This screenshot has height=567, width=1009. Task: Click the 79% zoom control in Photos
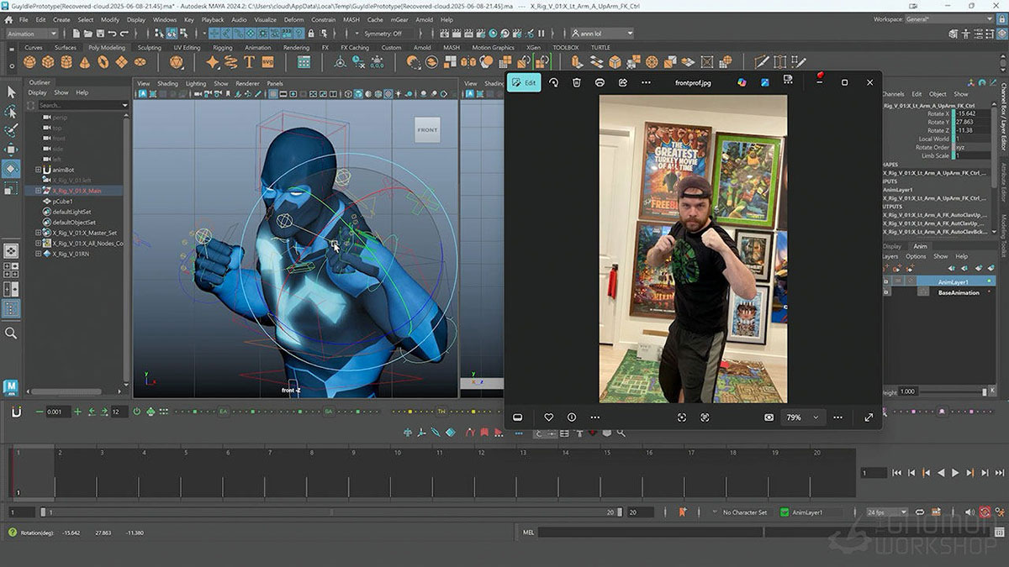tap(795, 417)
